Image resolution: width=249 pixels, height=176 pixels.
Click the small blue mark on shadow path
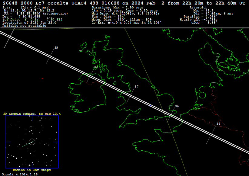click(x=150, y=105)
